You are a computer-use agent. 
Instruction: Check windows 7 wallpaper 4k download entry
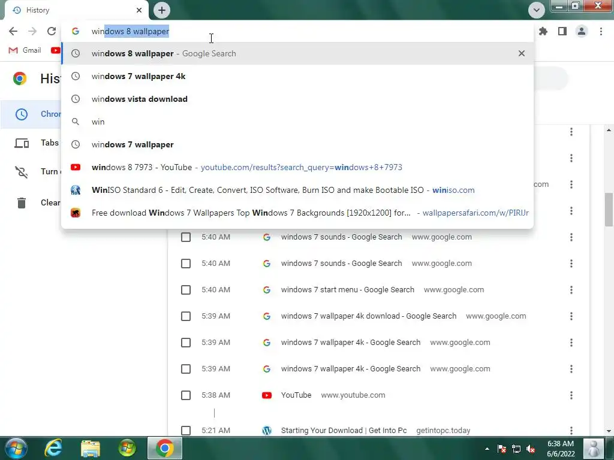pos(186,316)
